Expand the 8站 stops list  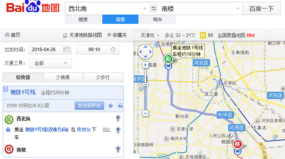(x=106, y=129)
